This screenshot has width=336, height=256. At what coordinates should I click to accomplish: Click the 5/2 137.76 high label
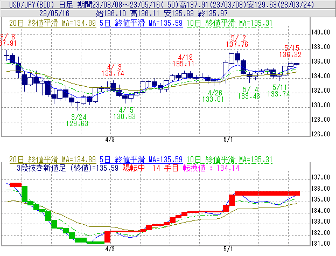point(237,41)
